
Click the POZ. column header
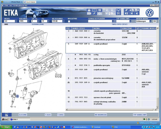tap(69, 28)
